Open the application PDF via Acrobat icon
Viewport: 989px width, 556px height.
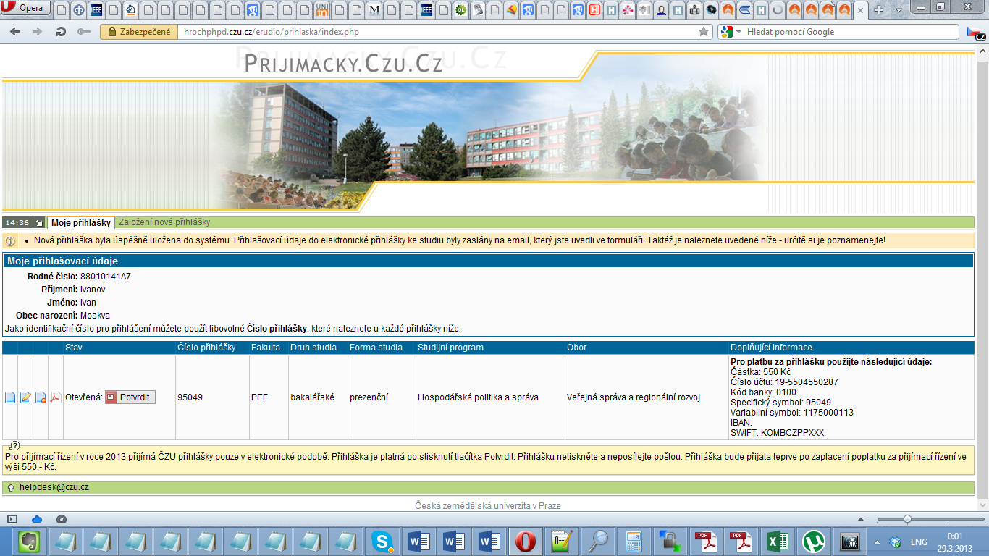[x=56, y=397]
